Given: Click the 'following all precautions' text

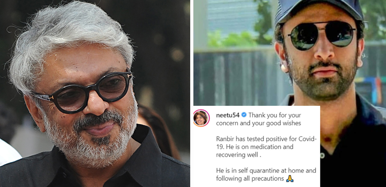Looking at the screenshot, I should coord(250,179).
